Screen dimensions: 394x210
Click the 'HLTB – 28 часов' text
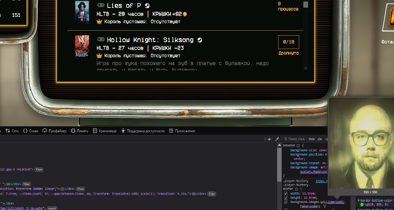[120, 14]
